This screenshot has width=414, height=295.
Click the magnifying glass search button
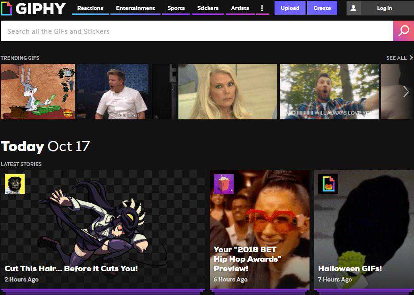403,31
